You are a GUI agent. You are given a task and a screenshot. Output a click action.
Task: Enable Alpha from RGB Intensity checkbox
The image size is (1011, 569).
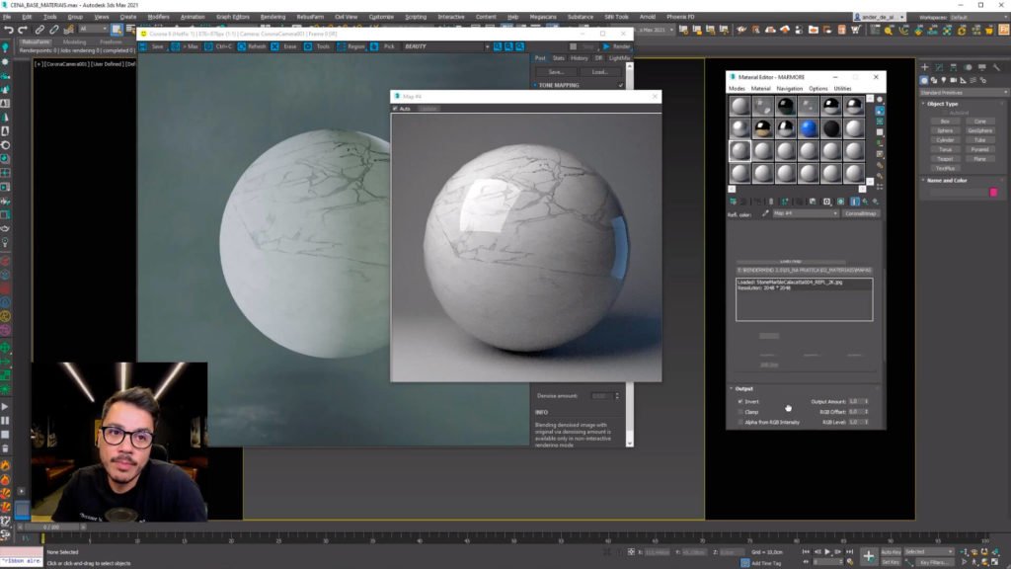tap(740, 422)
